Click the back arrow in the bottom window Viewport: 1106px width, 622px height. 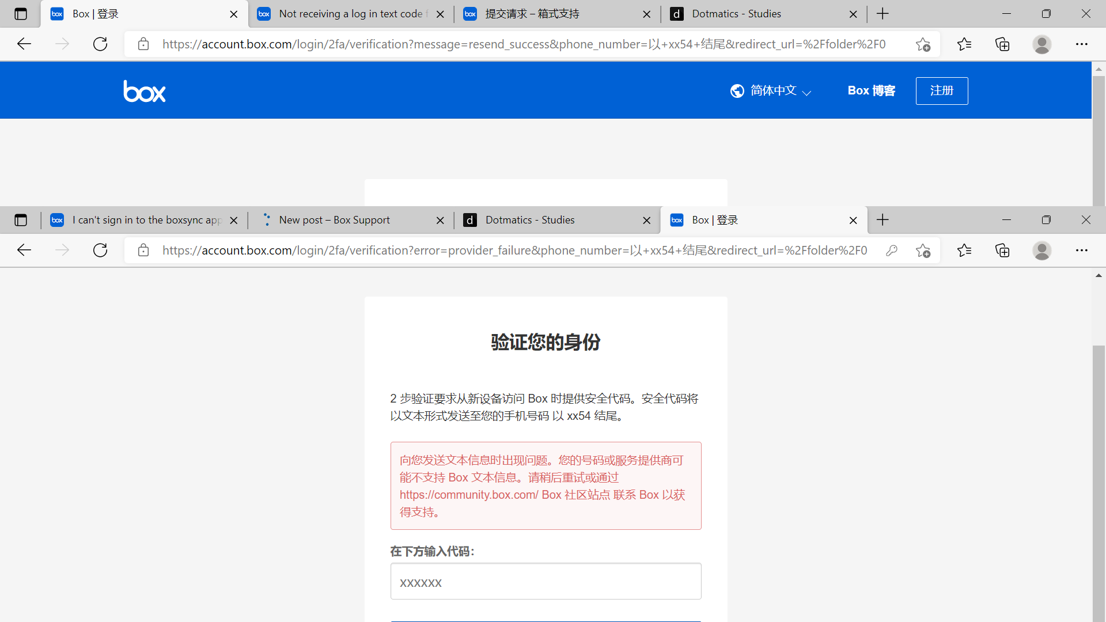(x=24, y=250)
